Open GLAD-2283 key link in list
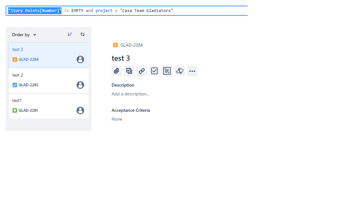The height and width of the screenshot is (204, 363). click(28, 85)
